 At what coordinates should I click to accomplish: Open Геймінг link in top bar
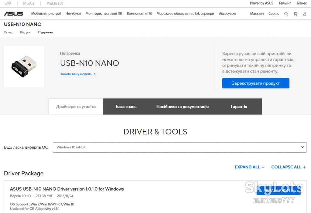[x=285, y=3]
